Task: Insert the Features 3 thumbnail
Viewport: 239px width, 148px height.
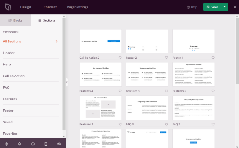Action: tap(147, 75)
